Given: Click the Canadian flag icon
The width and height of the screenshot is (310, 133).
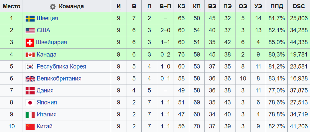Looking at the screenshot, I should (30, 55).
